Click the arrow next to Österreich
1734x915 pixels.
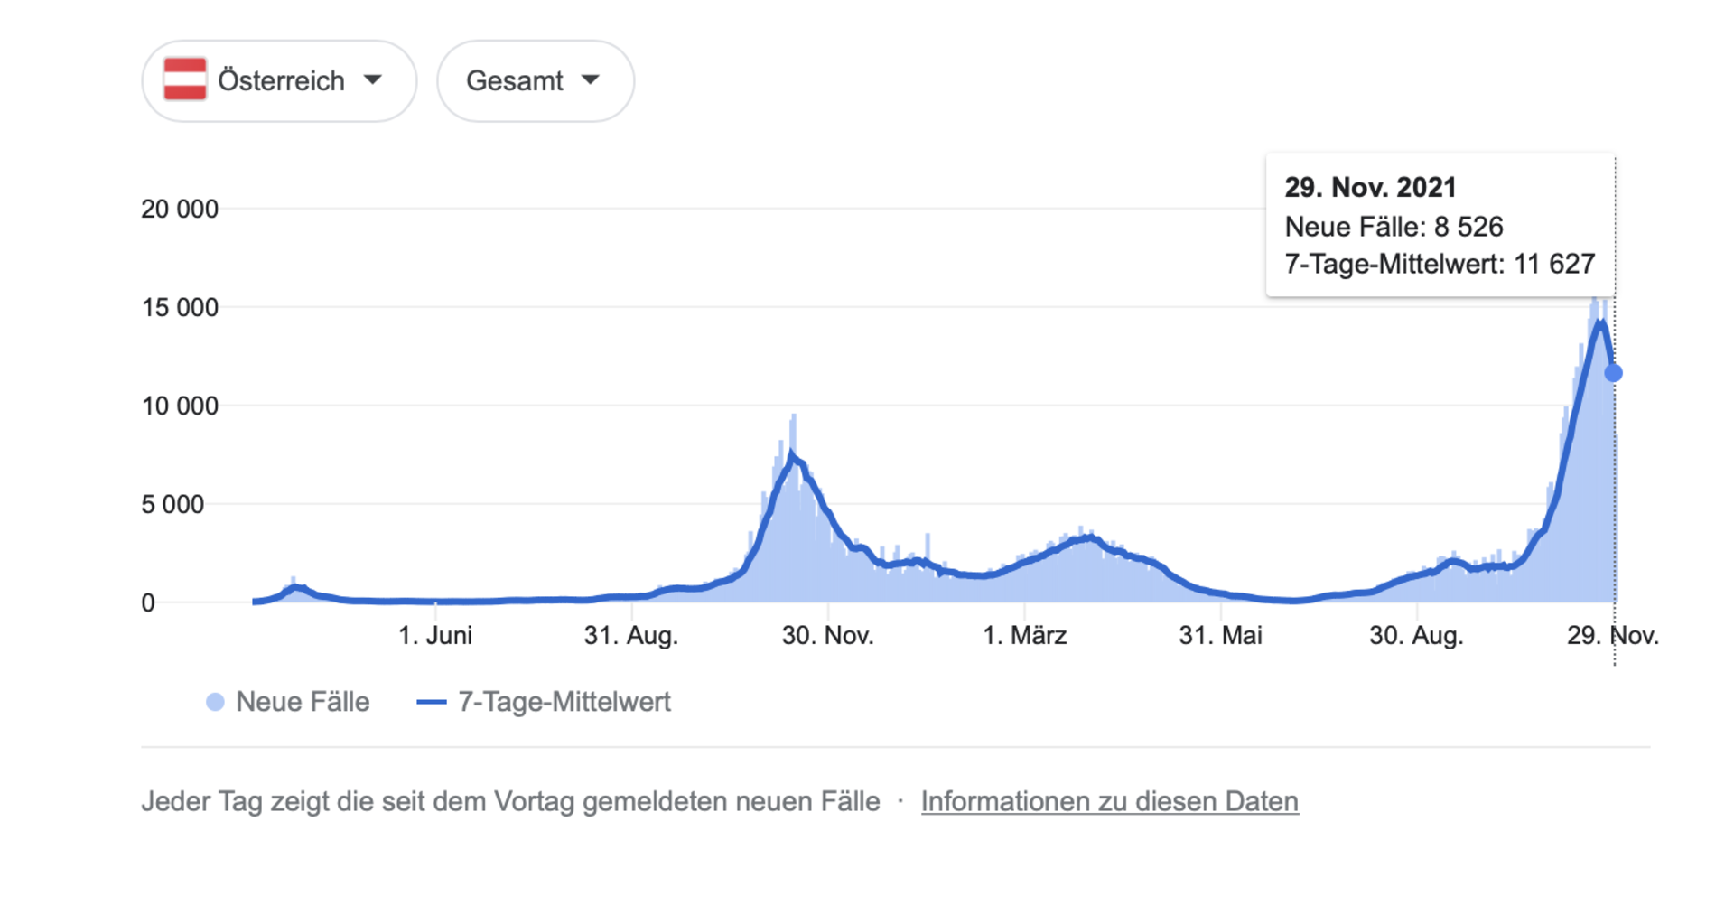375,81
